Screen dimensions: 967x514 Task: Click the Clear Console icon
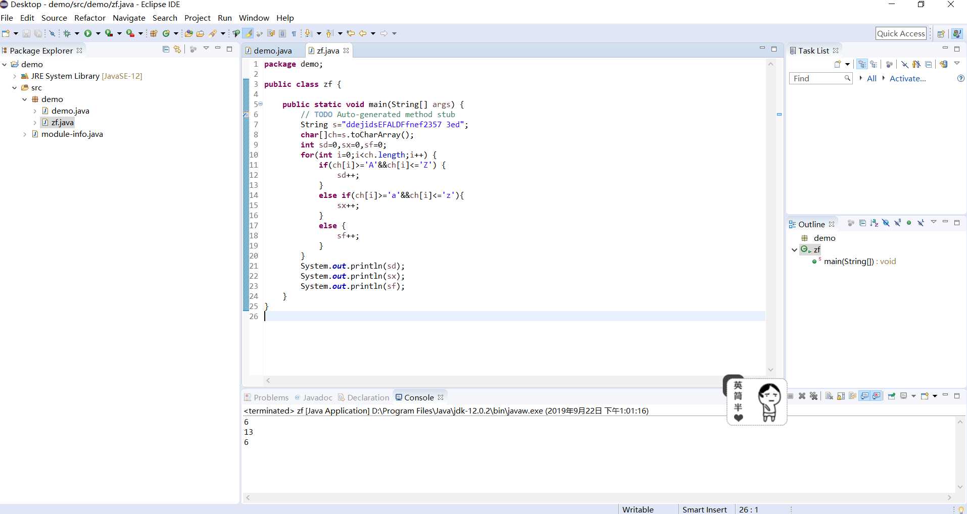point(829,396)
